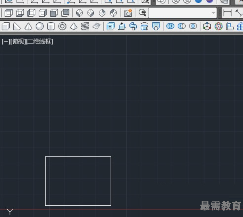Click the dimension toolbar's dotted grip handle
This screenshot has height=217, width=243.
220,13
